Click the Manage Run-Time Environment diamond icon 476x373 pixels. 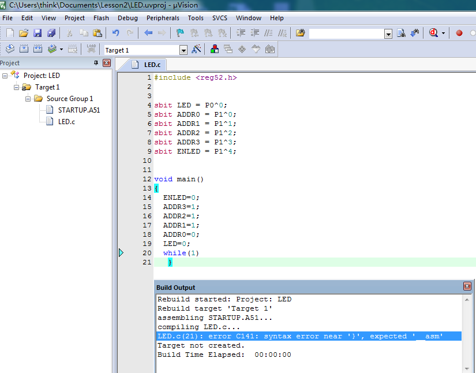[x=242, y=49]
